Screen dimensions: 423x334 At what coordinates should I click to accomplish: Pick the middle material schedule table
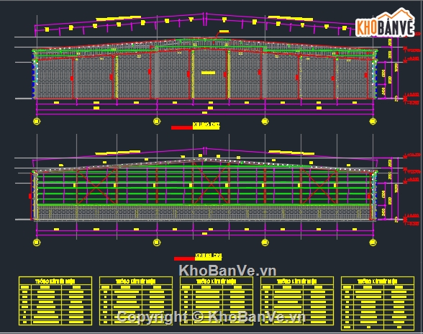pos(217,301)
